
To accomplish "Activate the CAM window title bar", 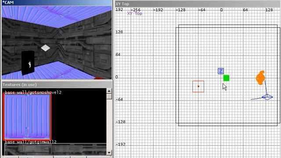I will [x=57, y=3].
